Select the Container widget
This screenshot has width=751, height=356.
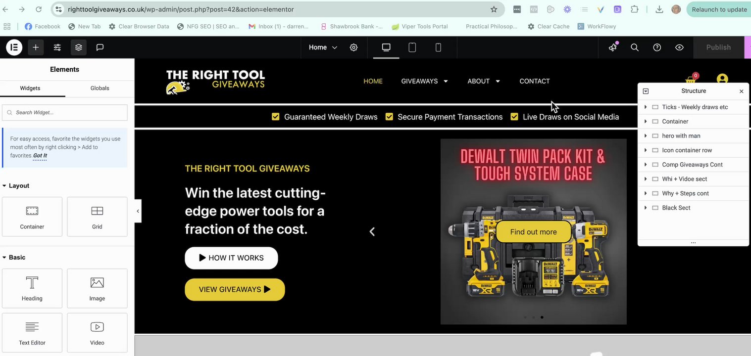coord(32,217)
